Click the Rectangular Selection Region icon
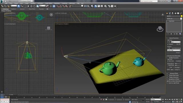Screen dimensions: 183x103 pos(25,6)
